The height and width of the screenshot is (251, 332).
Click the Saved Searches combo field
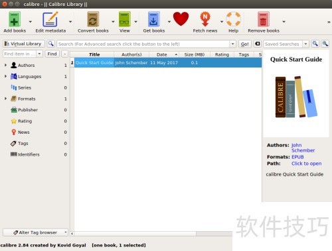[x=283, y=44]
